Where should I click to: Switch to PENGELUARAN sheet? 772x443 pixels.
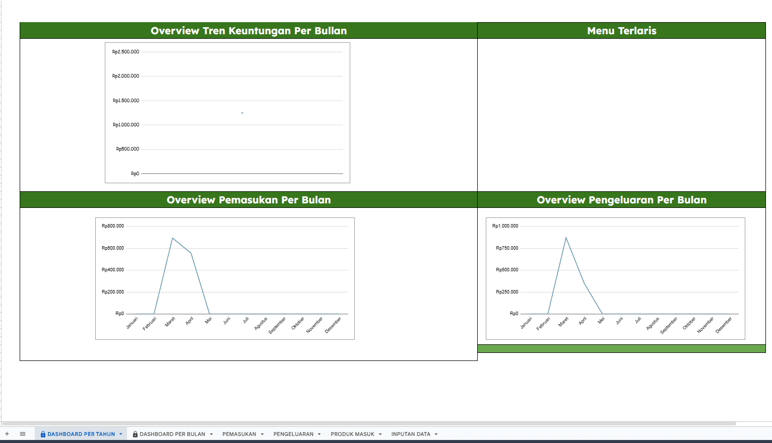293,434
